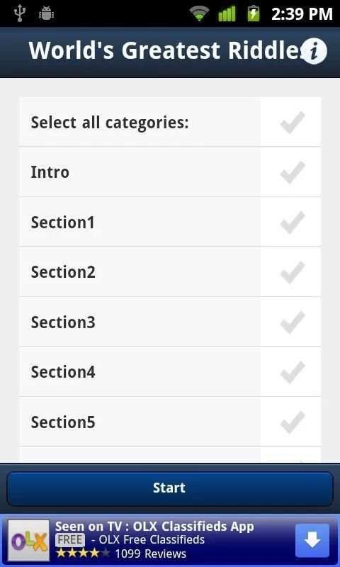The image size is (340, 567).
Task: Tap the USB connection icon
Action: 18,13
